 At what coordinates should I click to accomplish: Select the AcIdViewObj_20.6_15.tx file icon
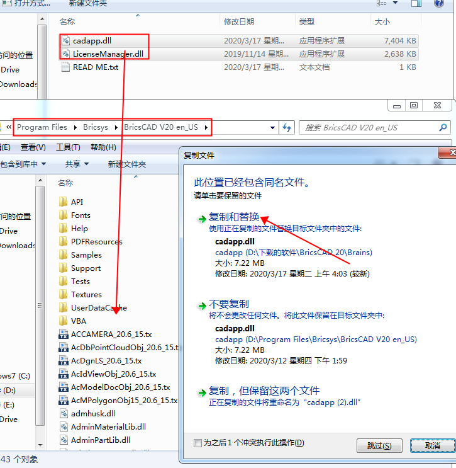[x=63, y=374]
